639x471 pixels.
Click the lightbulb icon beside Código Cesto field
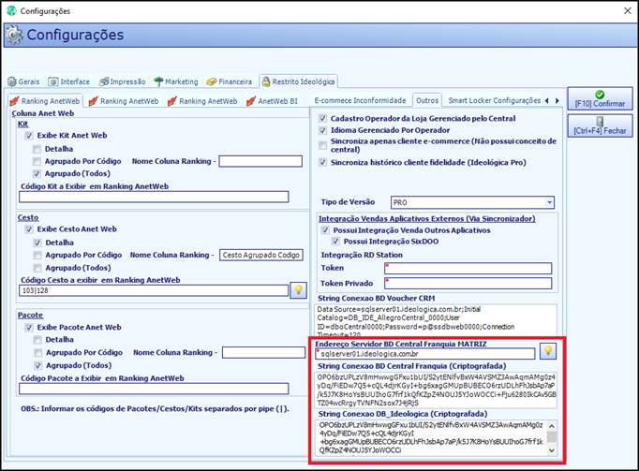pyautogui.click(x=298, y=290)
